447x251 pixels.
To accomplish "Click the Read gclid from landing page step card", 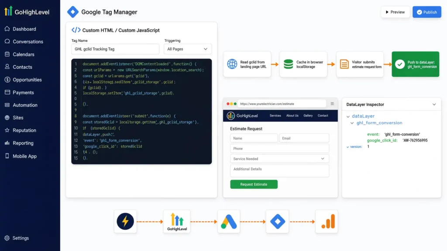I will click(247, 64).
